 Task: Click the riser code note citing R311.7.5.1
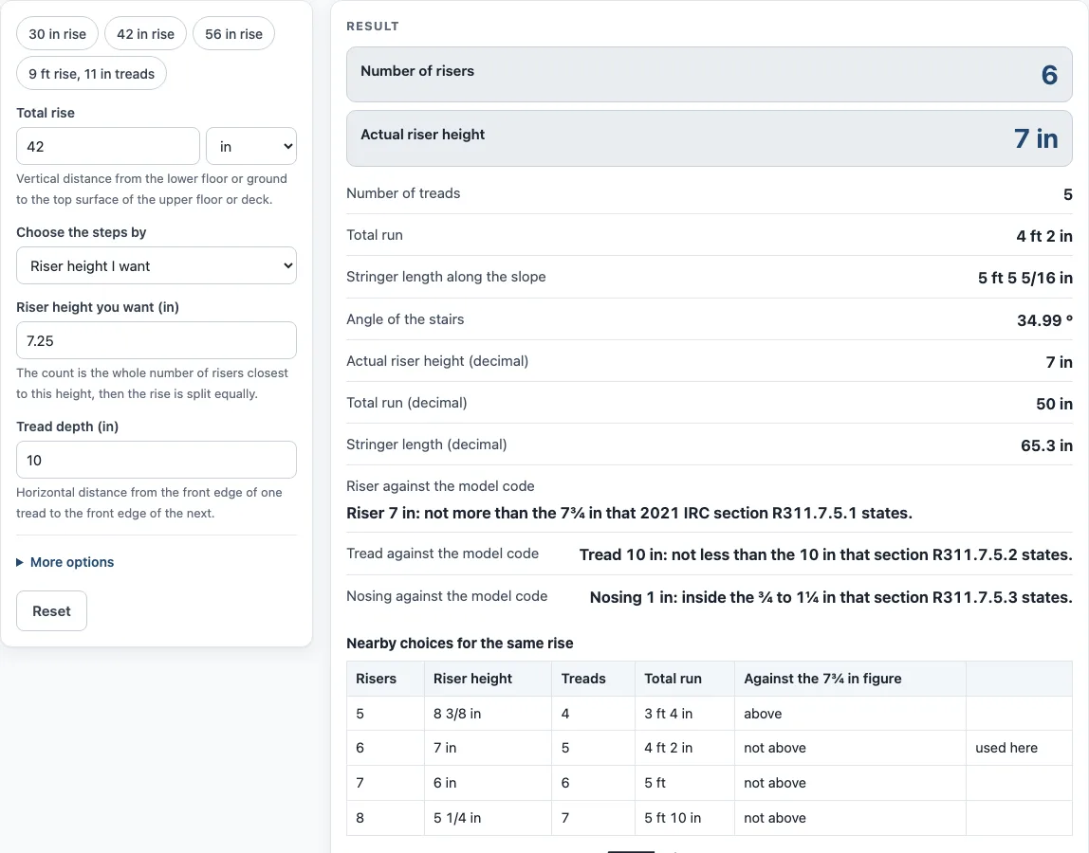(x=629, y=513)
